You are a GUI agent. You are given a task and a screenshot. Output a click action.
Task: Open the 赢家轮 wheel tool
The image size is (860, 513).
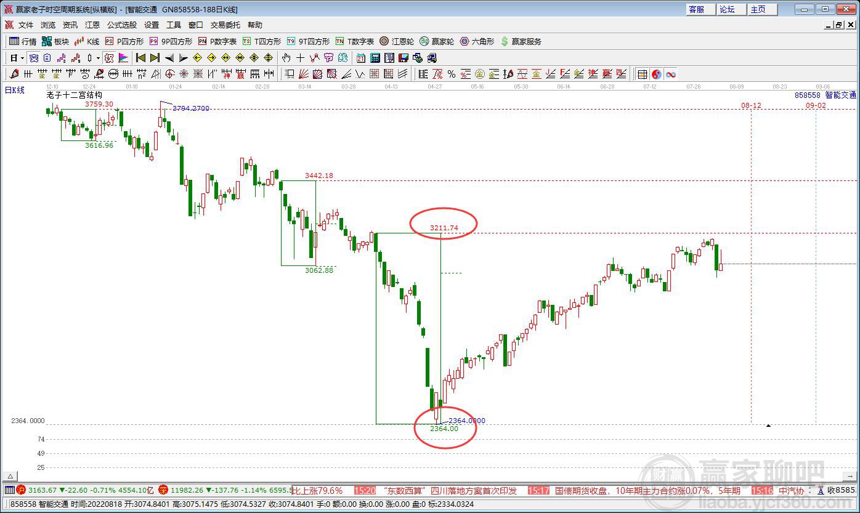click(x=437, y=41)
